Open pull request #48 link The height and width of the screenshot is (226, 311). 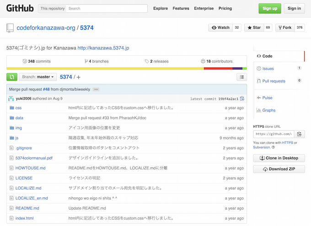[46, 89]
